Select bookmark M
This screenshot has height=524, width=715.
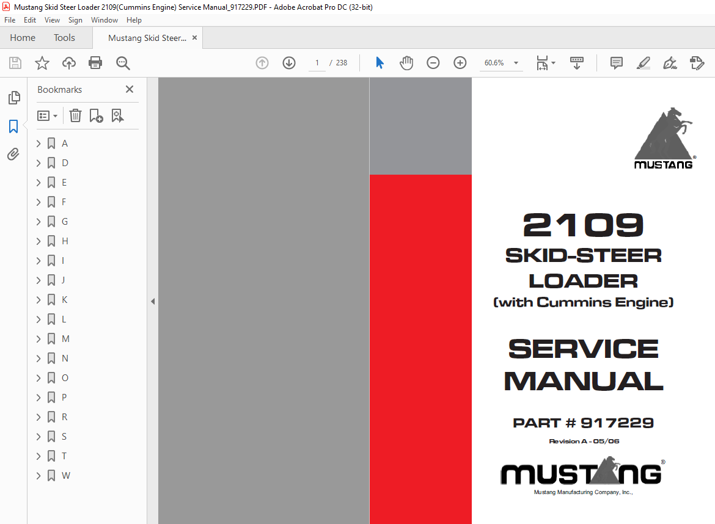click(65, 339)
